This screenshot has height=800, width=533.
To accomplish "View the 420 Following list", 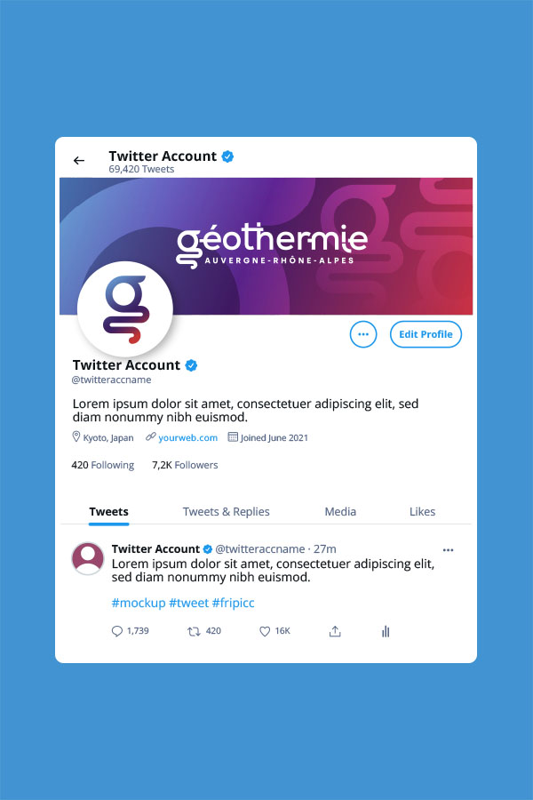I will coord(102,465).
